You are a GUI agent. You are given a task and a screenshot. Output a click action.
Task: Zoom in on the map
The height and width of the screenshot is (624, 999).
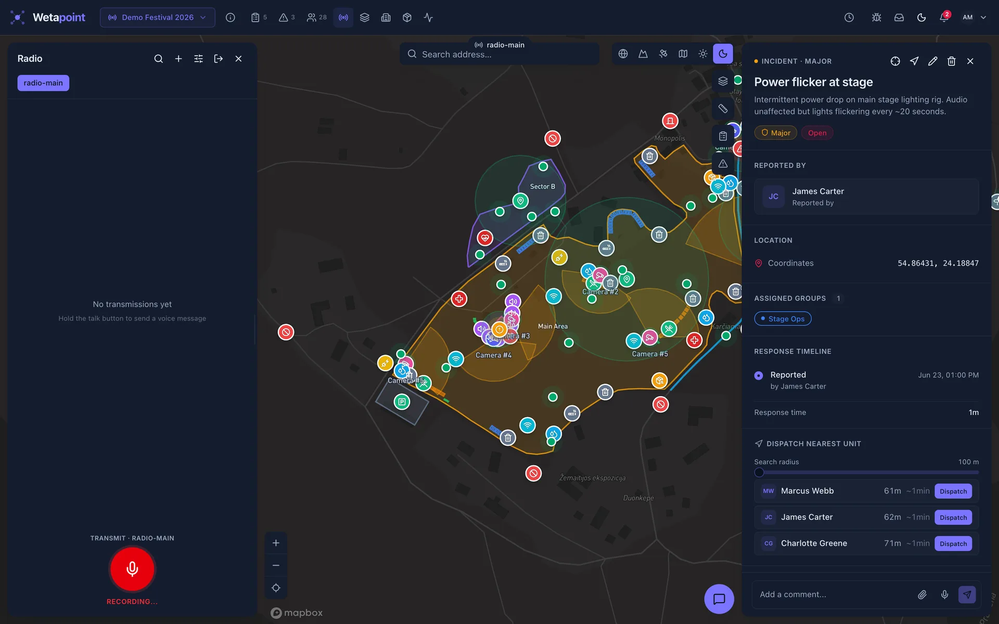(x=276, y=543)
